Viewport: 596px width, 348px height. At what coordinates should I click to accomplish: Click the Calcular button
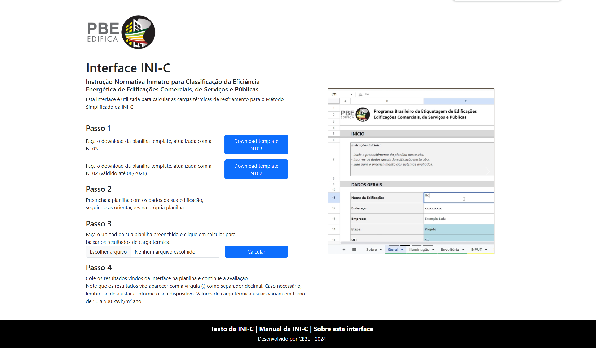click(x=256, y=251)
